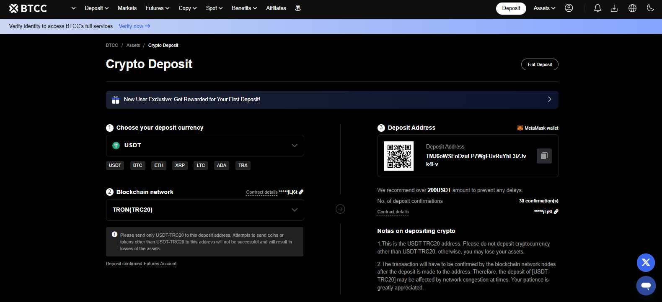Open the Copy menu
662x302 pixels.
tap(188, 8)
